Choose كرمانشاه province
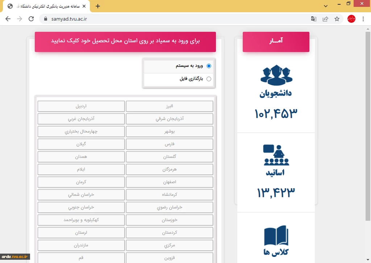 pos(170,195)
